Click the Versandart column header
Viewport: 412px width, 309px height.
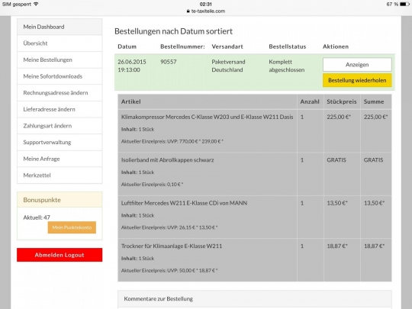(x=227, y=47)
